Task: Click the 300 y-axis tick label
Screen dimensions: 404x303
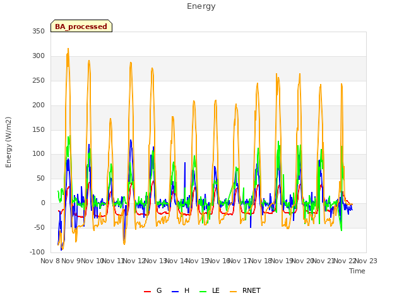Action: (39, 56)
